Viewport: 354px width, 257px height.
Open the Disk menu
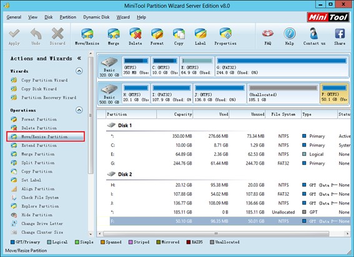tap(48, 17)
